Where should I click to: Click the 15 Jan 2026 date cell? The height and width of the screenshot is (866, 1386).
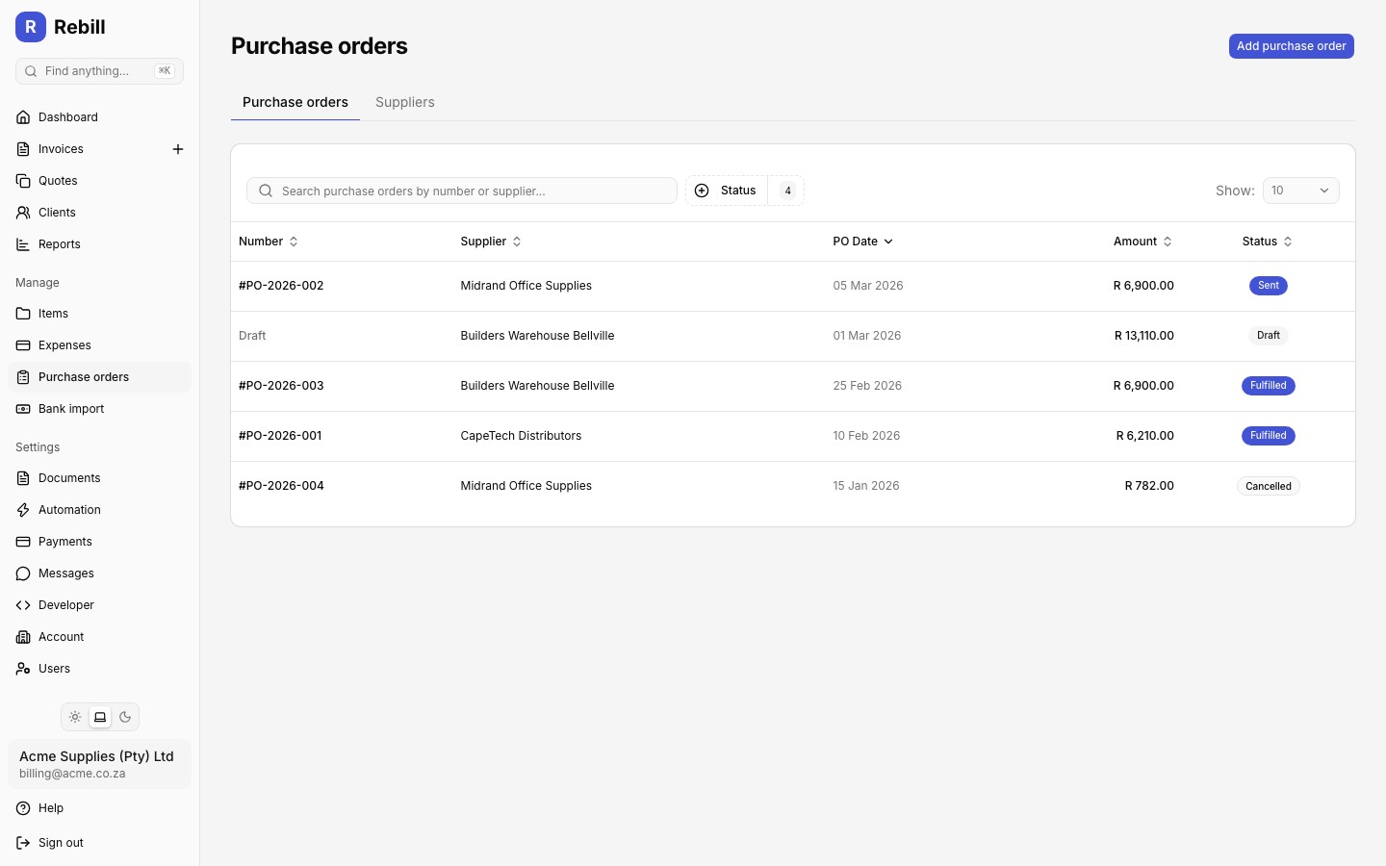[866, 486]
